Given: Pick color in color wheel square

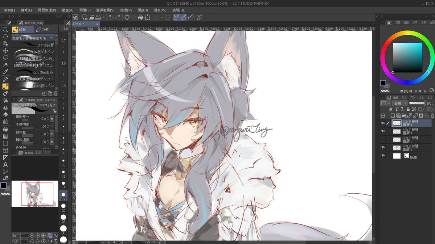Looking at the screenshot, I should 407,58.
